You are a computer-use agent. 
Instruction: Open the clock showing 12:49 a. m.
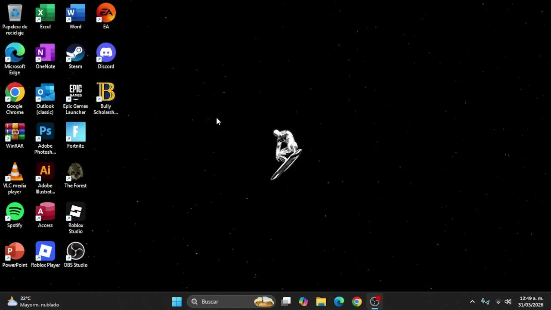531,301
